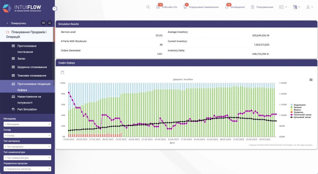Open the Менеджер dropdown
The width and height of the screenshot is (318, 174).
[27, 124]
